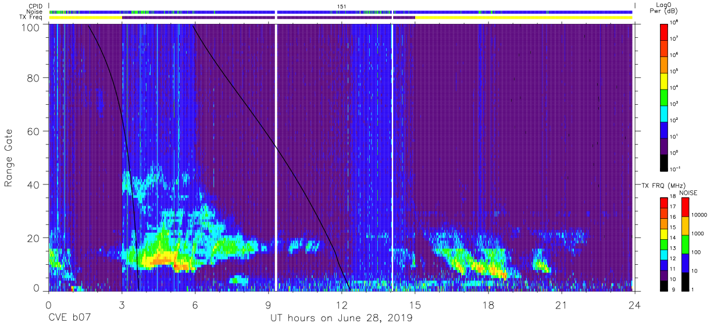
Task: Click the white data gap near 14 UT
Action: tap(392, 158)
